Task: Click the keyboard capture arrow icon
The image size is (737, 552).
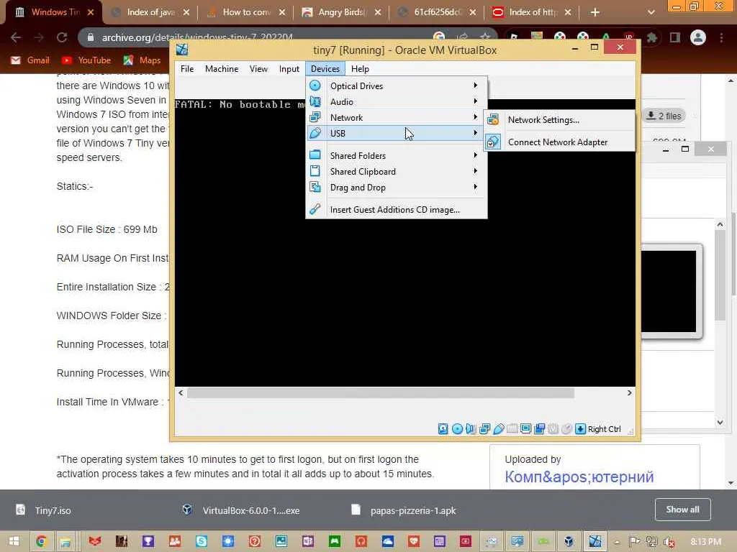Action: 581,428
